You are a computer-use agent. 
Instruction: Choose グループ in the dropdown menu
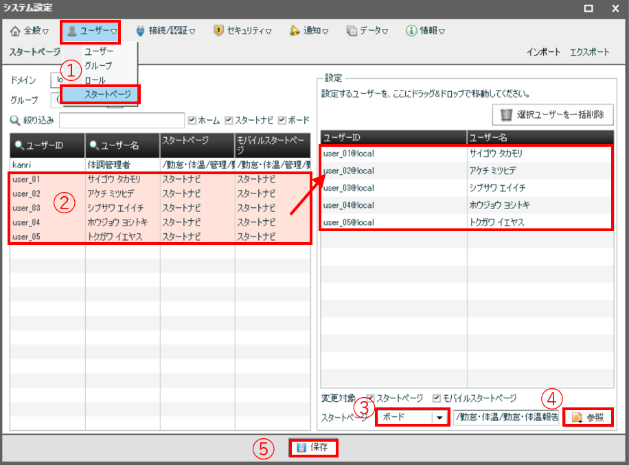tap(98, 65)
